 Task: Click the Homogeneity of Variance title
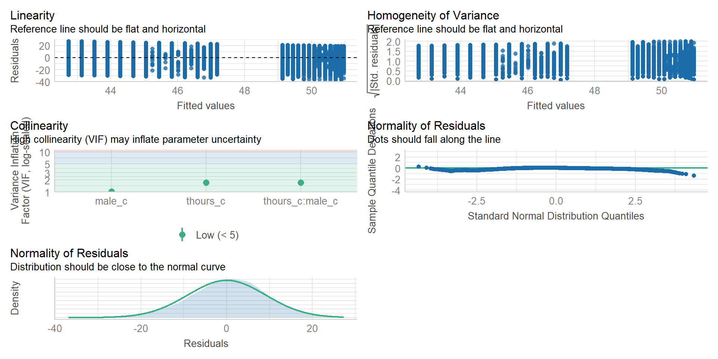[x=433, y=15]
